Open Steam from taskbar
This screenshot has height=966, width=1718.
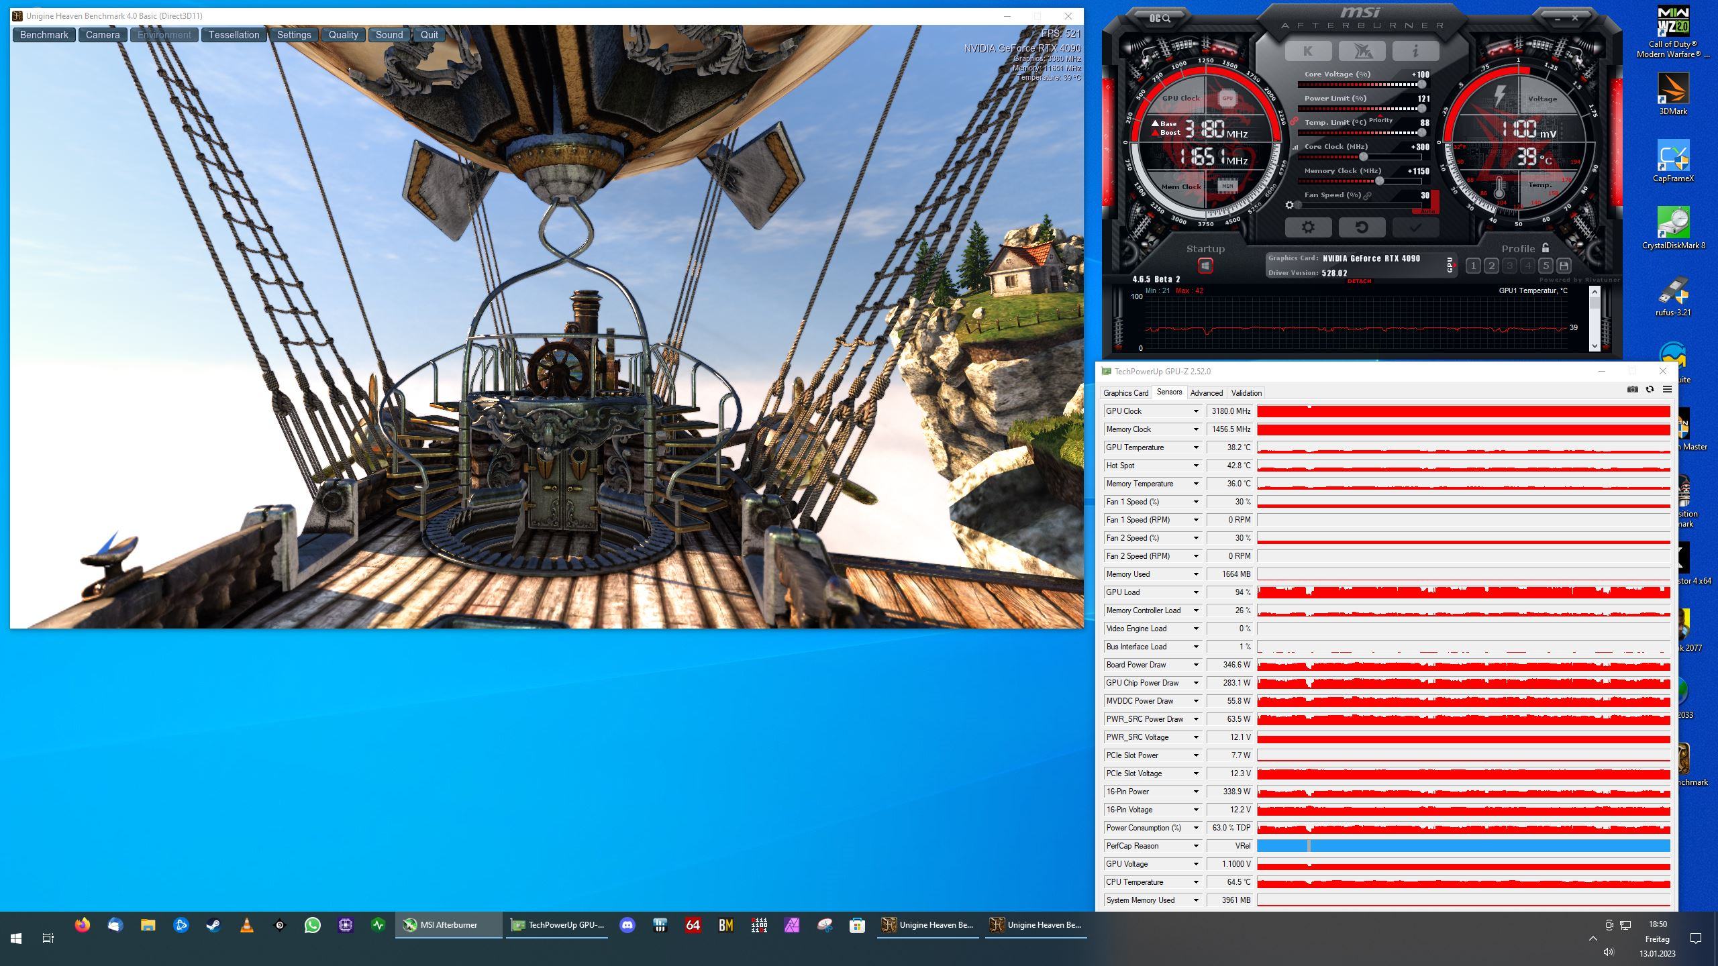tap(214, 925)
